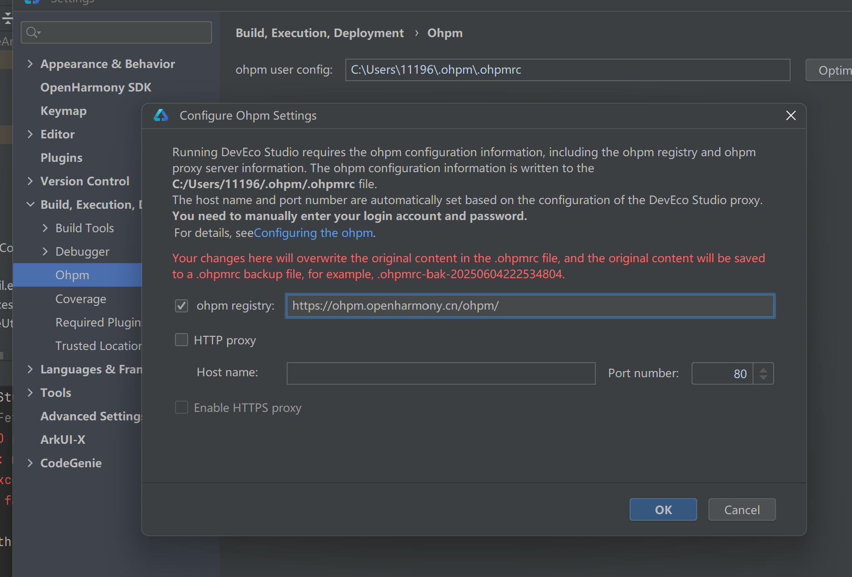
Task: Click the ohpm user config path field
Action: click(568, 70)
